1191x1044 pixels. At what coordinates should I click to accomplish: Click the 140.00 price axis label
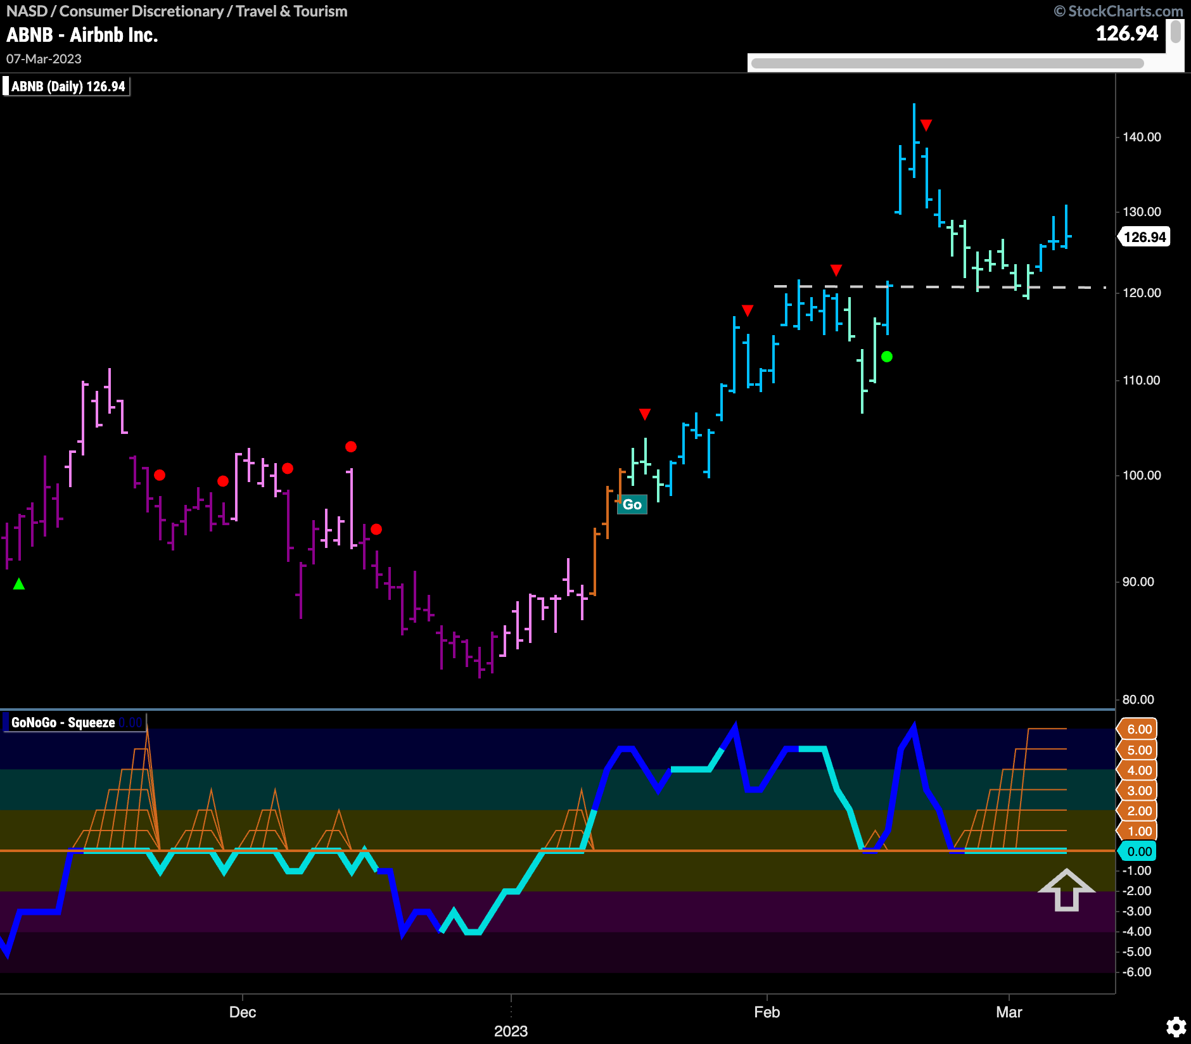coord(1142,137)
